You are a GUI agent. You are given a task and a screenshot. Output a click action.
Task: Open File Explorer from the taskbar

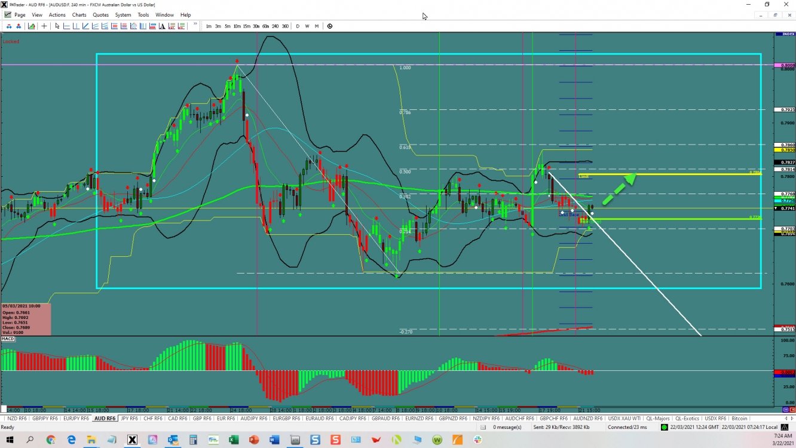pos(91,440)
